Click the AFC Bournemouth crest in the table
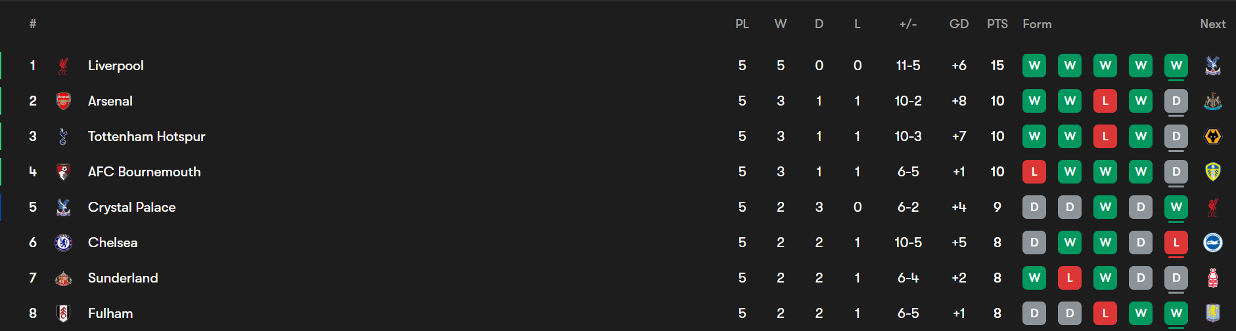 coord(63,172)
